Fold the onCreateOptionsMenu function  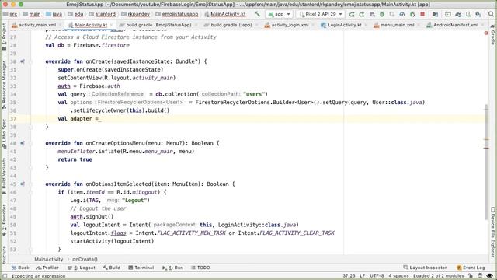(31, 143)
